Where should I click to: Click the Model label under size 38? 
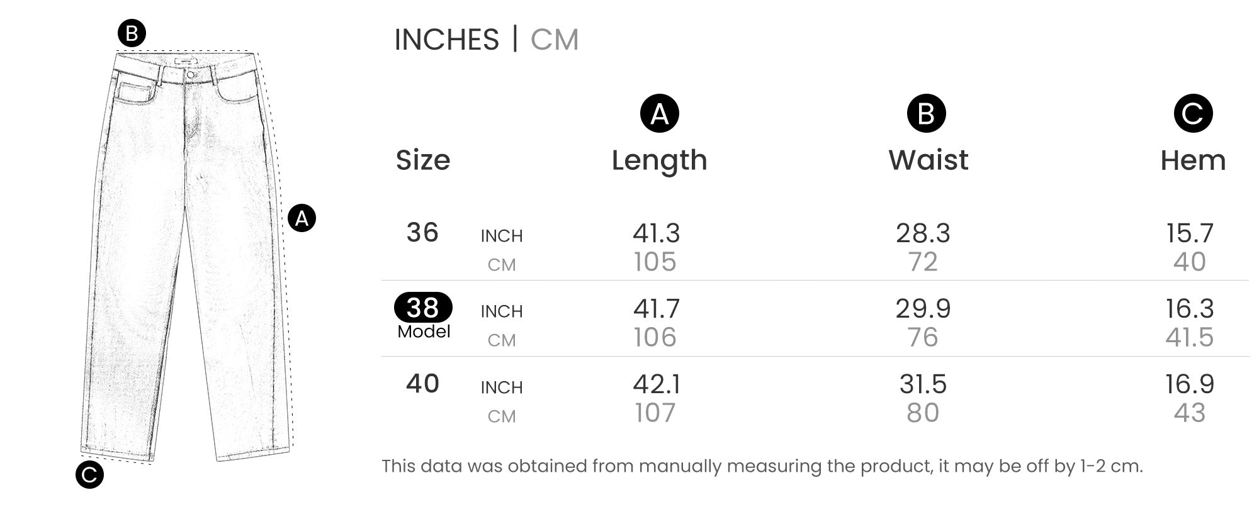pos(424,331)
